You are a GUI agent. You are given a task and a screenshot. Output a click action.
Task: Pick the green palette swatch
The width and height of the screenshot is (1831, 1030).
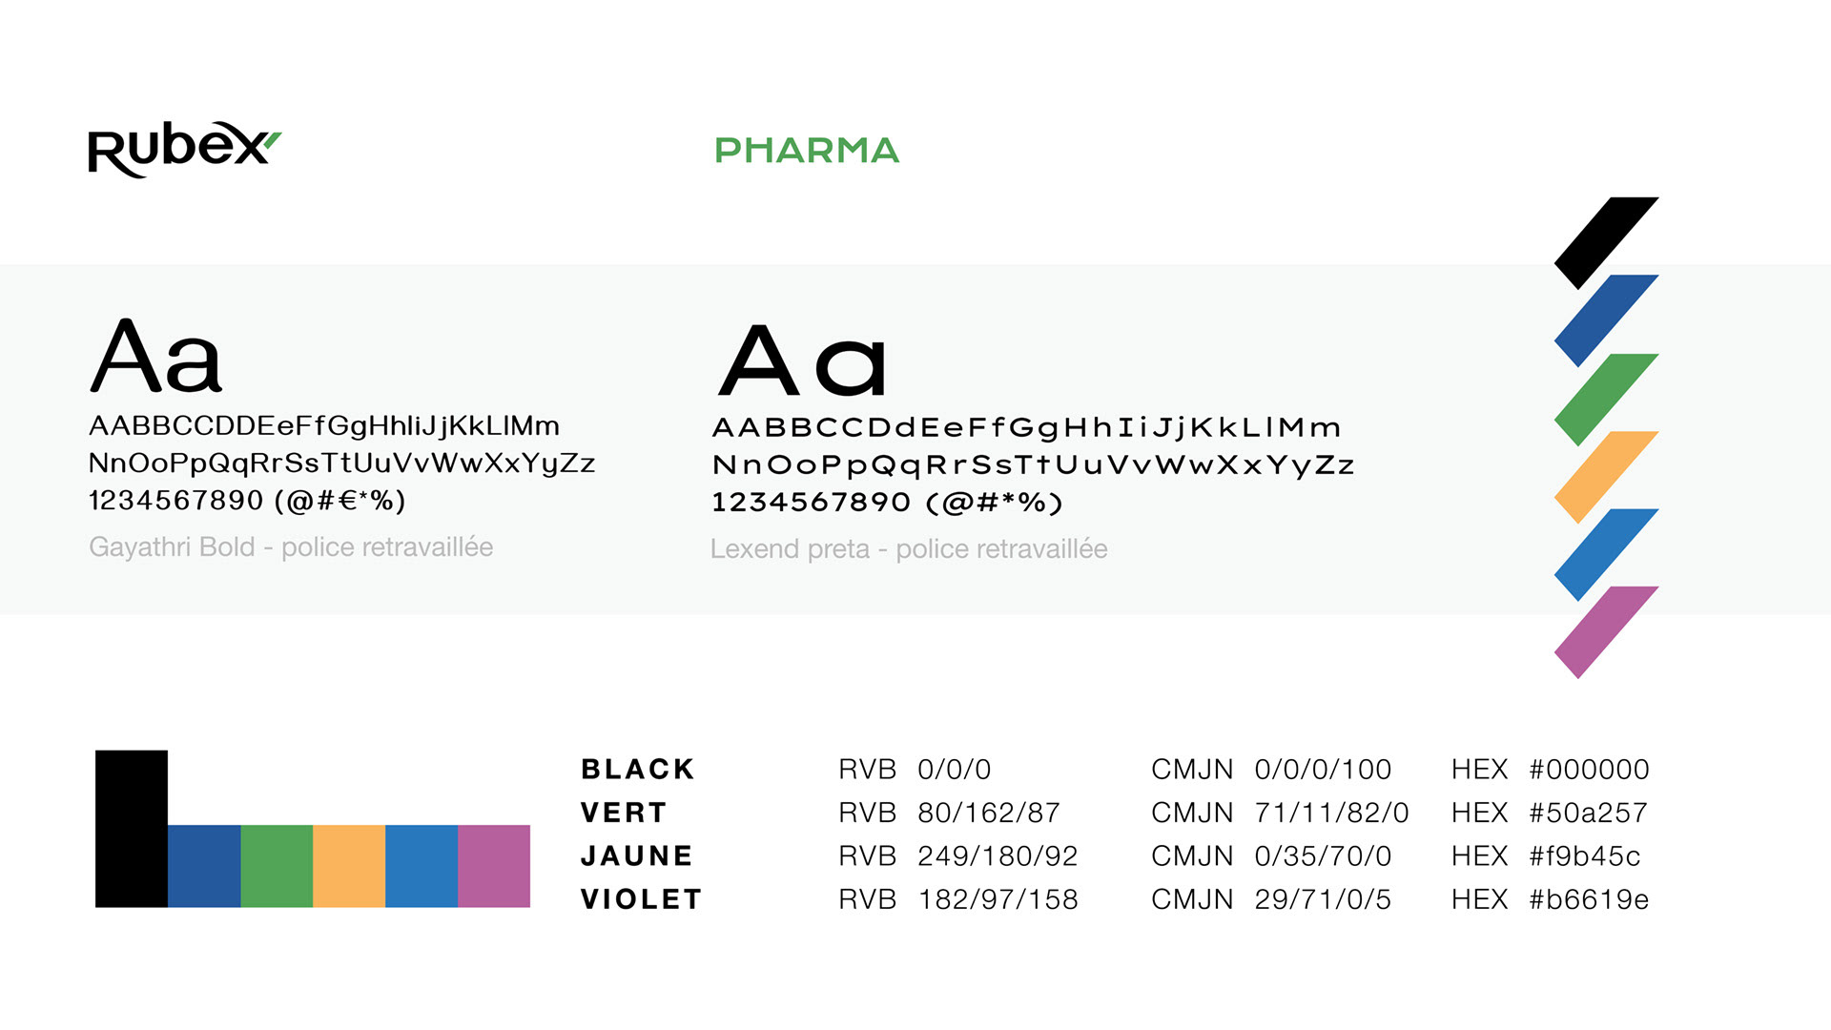(277, 866)
